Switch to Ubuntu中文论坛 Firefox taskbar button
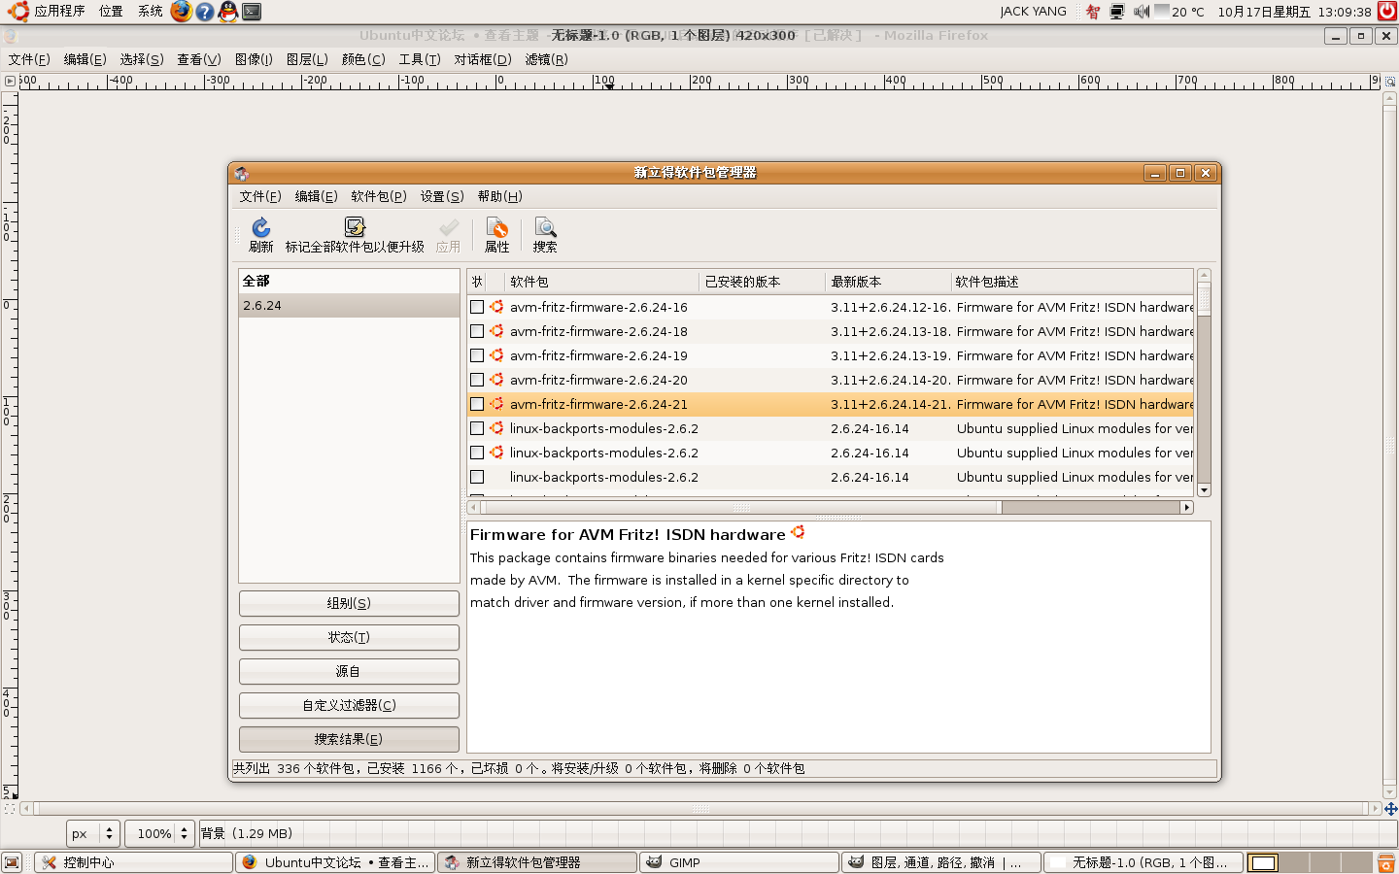The image size is (1399, 874). tap(335, 862)
